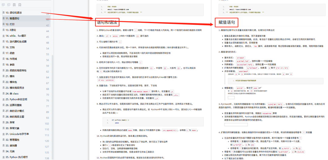This screenshot has height=160, width=328.
Task: Go to 14. while、for循环 in outline
Action: point(26,36)
